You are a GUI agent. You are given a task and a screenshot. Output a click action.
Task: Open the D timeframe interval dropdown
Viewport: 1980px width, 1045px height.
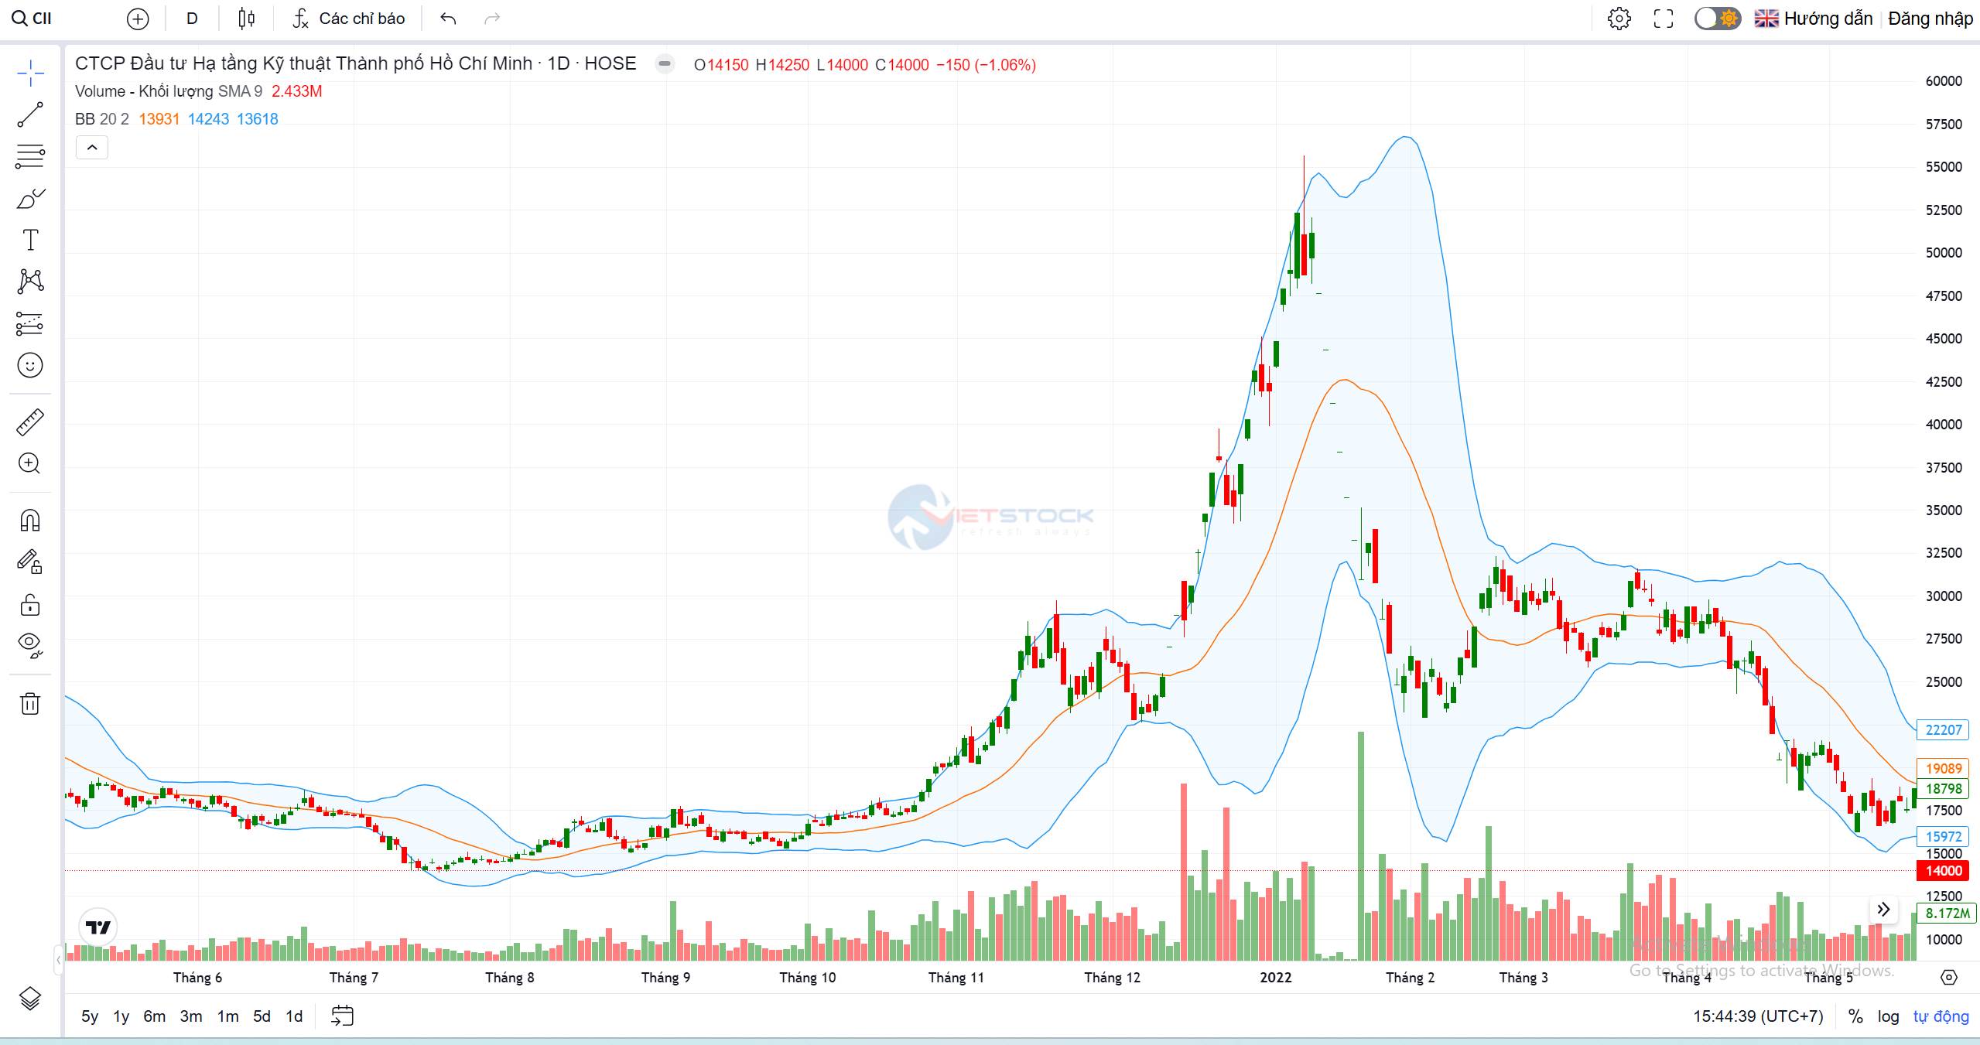(192, 19)
